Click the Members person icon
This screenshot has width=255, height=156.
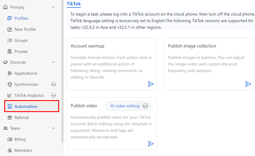point(10,150)
